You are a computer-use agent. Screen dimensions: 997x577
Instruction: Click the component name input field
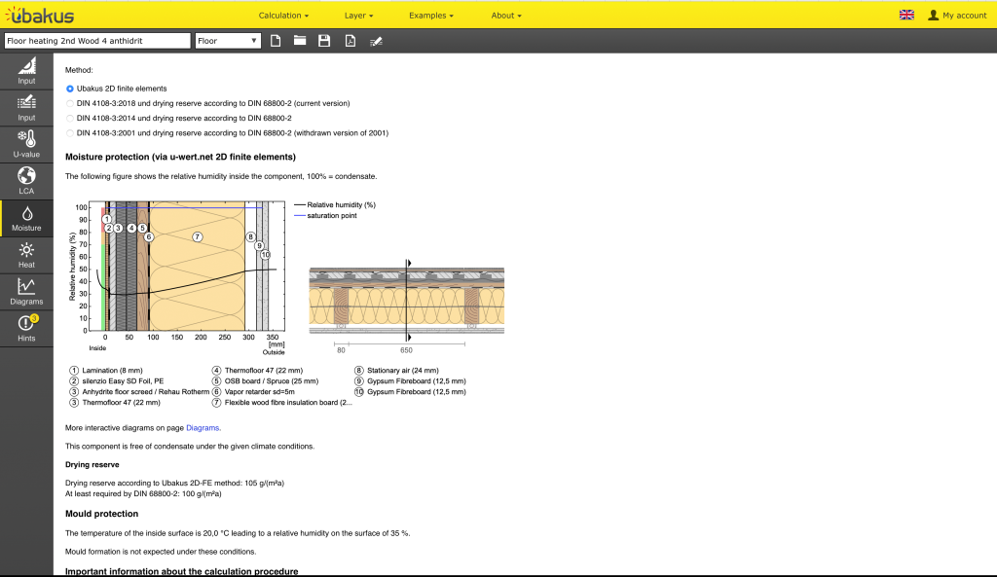point(96,41)
